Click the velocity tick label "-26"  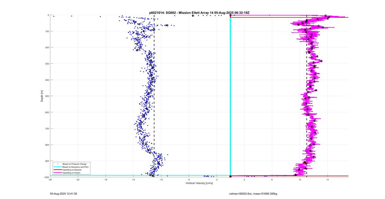coord(50,180)
